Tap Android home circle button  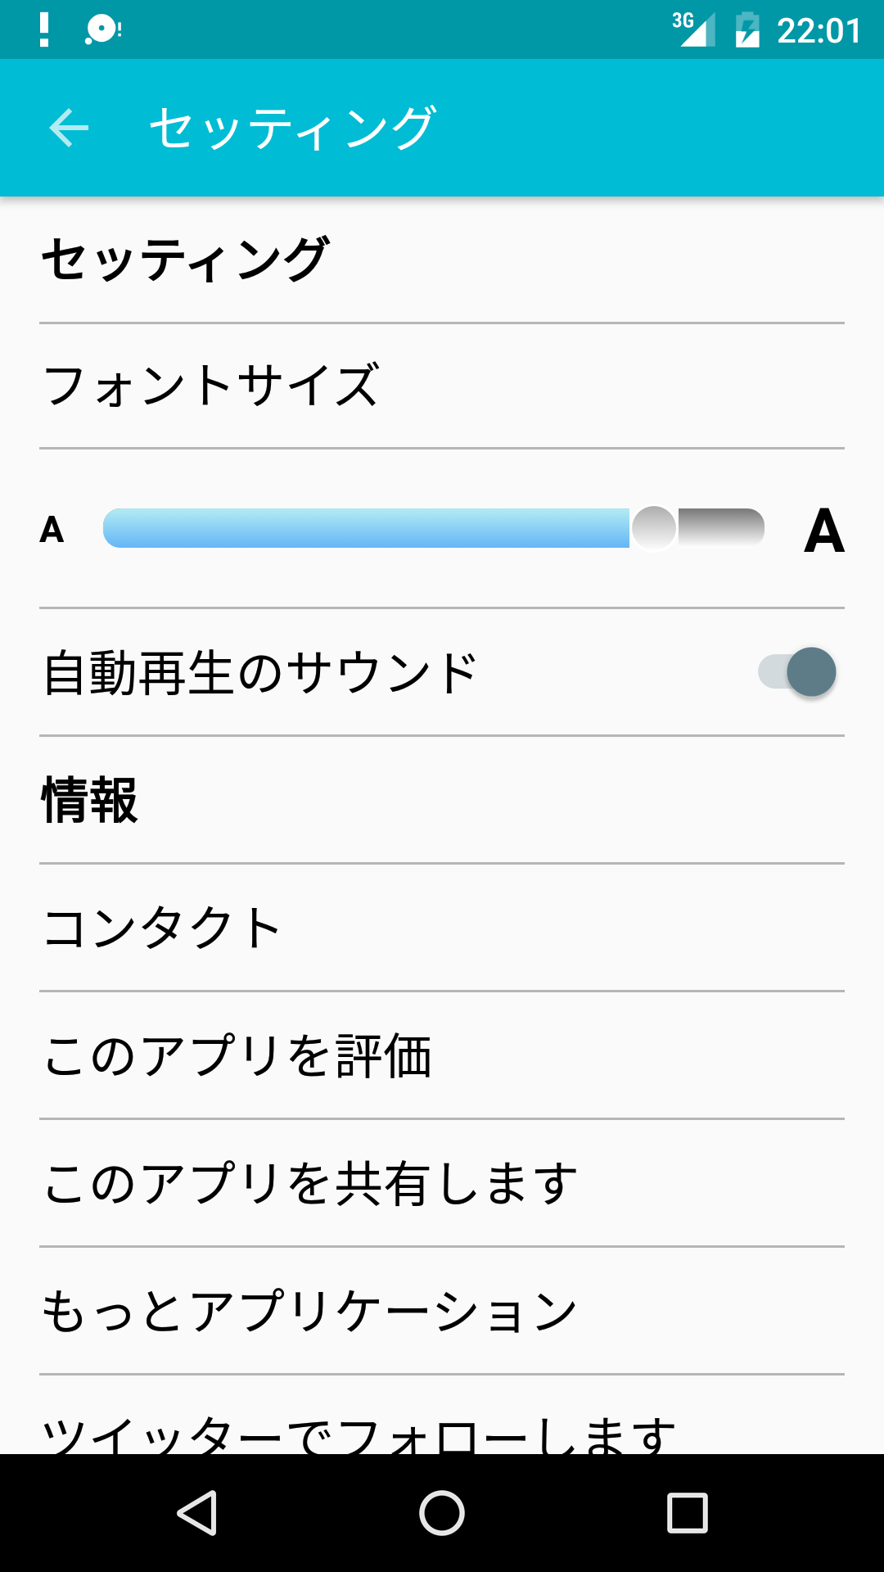point(442,1512)
